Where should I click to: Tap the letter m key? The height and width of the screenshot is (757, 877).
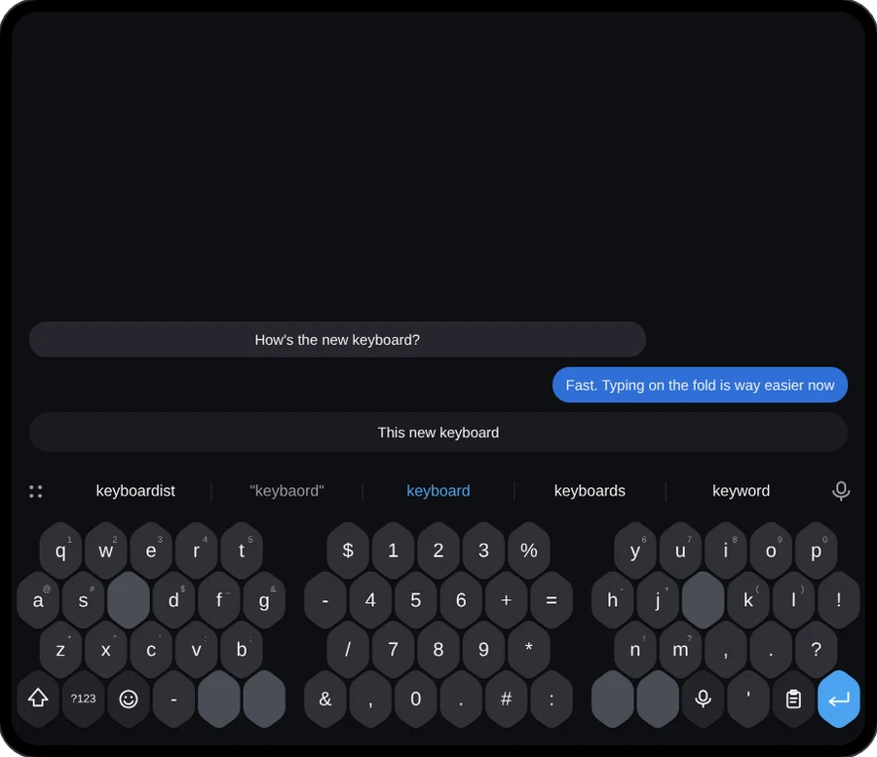[x=680, y=649]
